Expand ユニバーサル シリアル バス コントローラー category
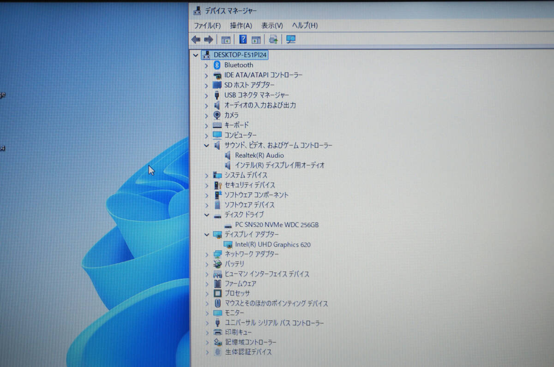Screen dimensions: 554x367 [207, 323]
